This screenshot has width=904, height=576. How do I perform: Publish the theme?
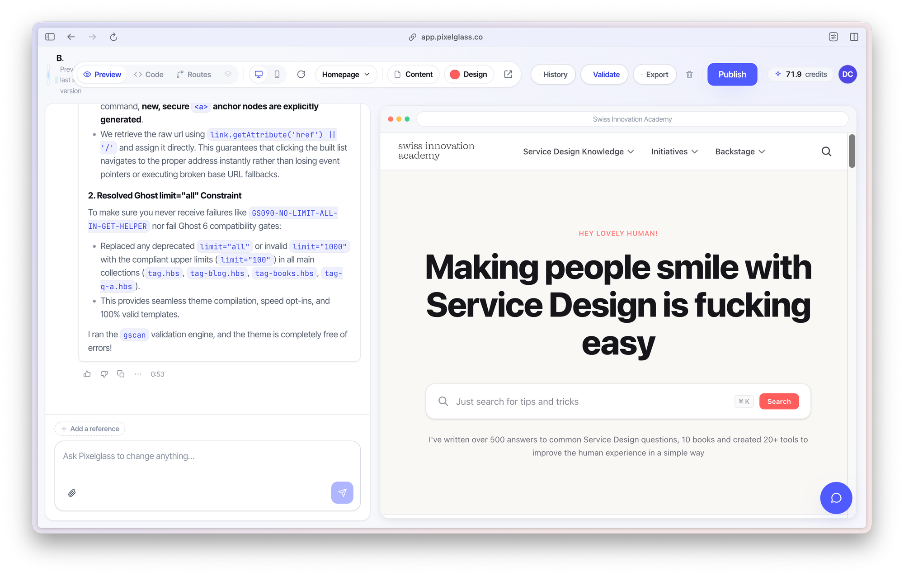tap(732, 75)
